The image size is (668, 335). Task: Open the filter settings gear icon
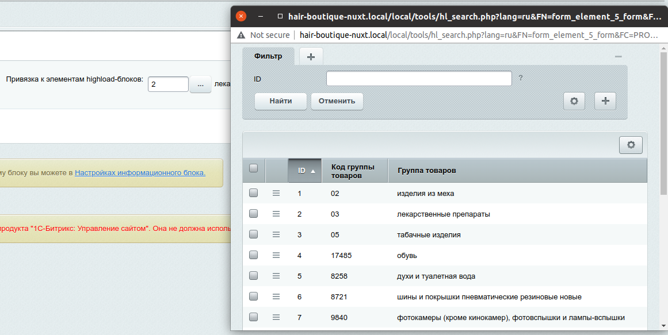tap(574, 101)
